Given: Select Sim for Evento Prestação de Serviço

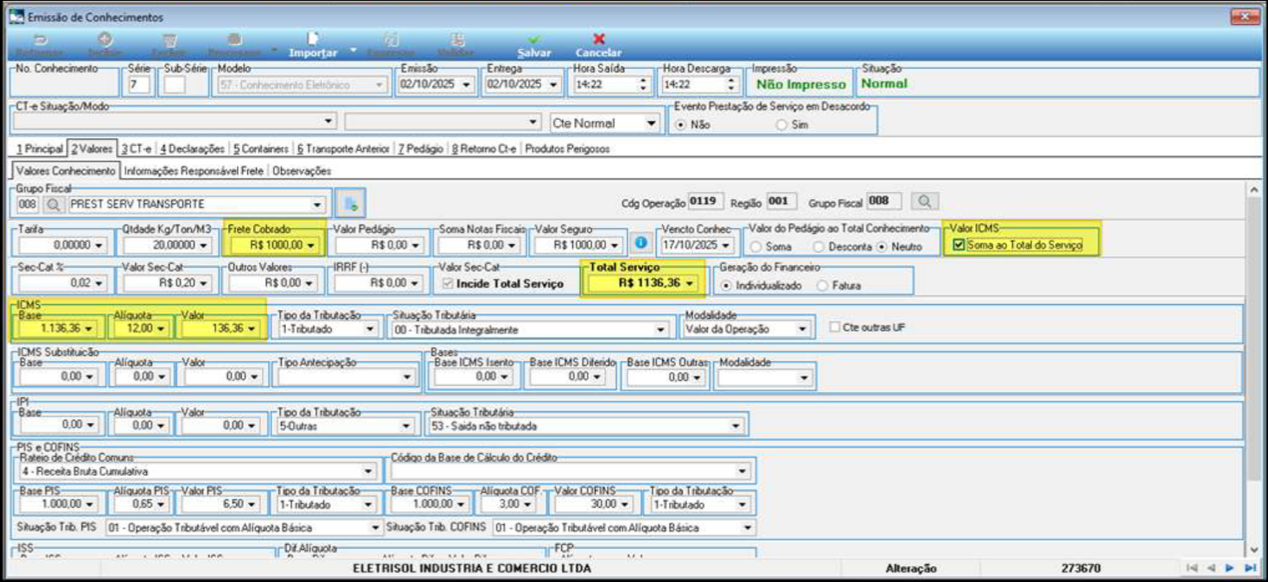Looking at the screenshot, I should pos(782,124).
